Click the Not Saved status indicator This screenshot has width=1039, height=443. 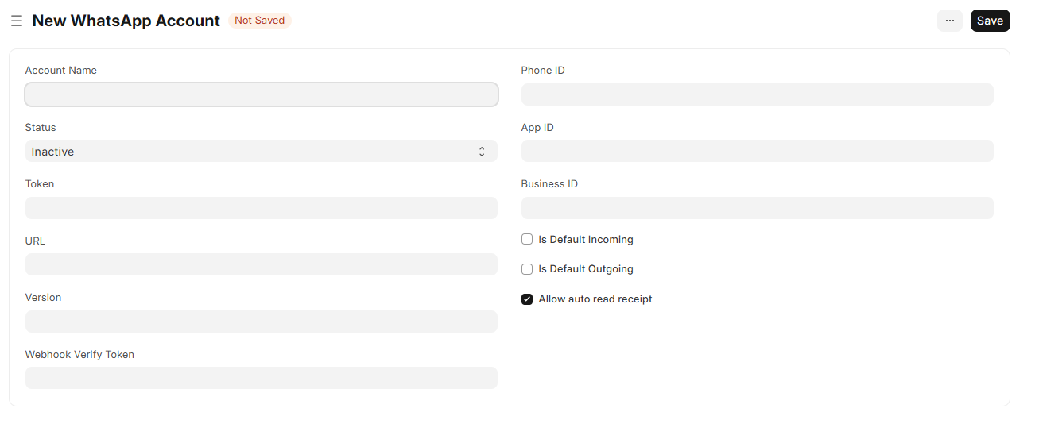pos(260,21)
